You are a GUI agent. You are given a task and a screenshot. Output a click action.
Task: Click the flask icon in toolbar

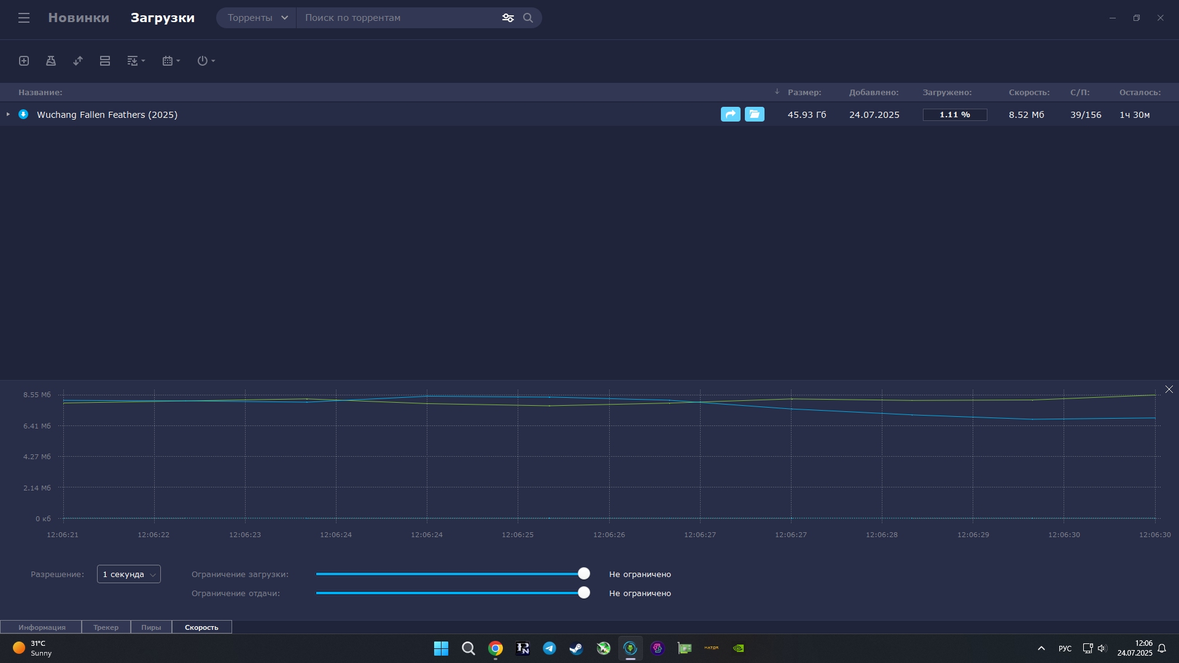51,61
